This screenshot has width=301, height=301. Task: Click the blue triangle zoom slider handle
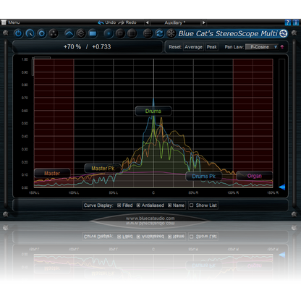(x=282, y=187)
